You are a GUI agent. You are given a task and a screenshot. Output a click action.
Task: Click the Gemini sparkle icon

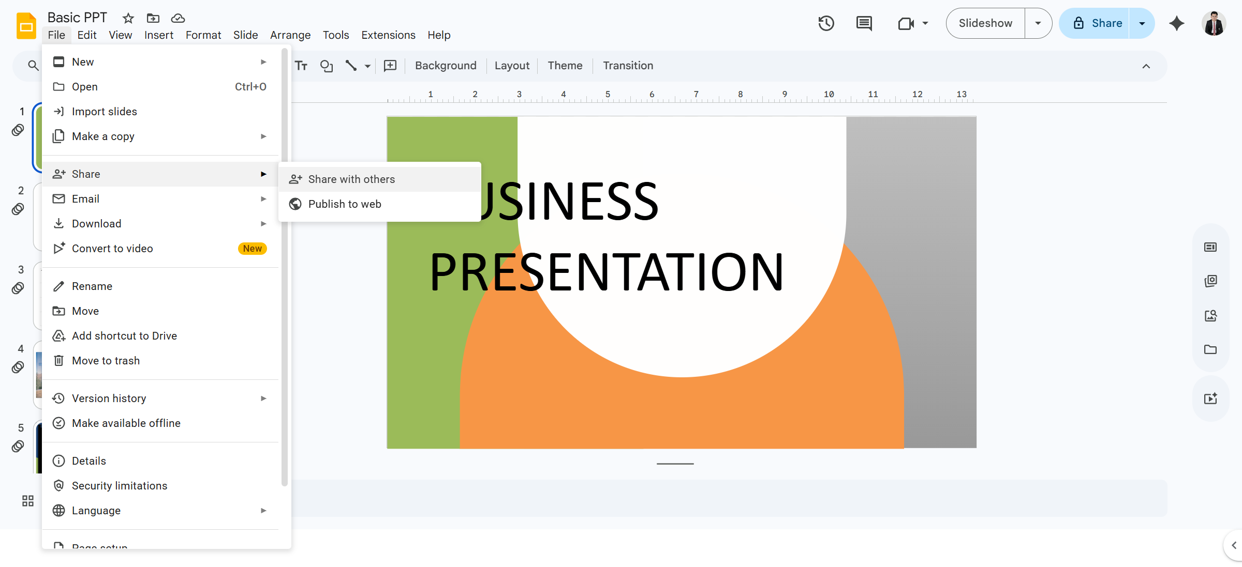1176,23
